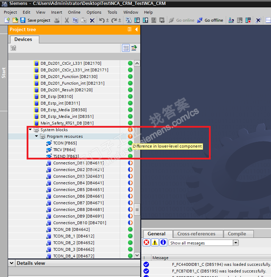Create a new project via toolbar icon
The width and height of the screenshot is (271, 277).
[x=7, y=20]
